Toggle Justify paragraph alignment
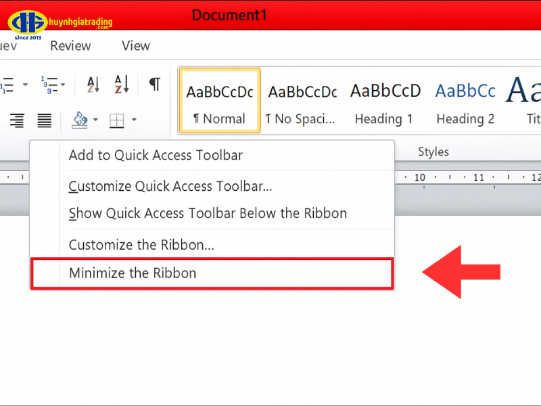Image resolution: width=541 pixels, height=406 pixels. [45, 121]
